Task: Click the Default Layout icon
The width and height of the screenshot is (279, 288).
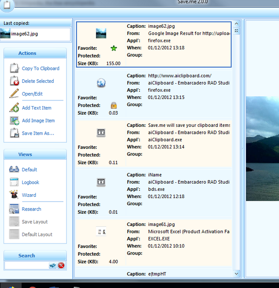Action: coord(14,234)
